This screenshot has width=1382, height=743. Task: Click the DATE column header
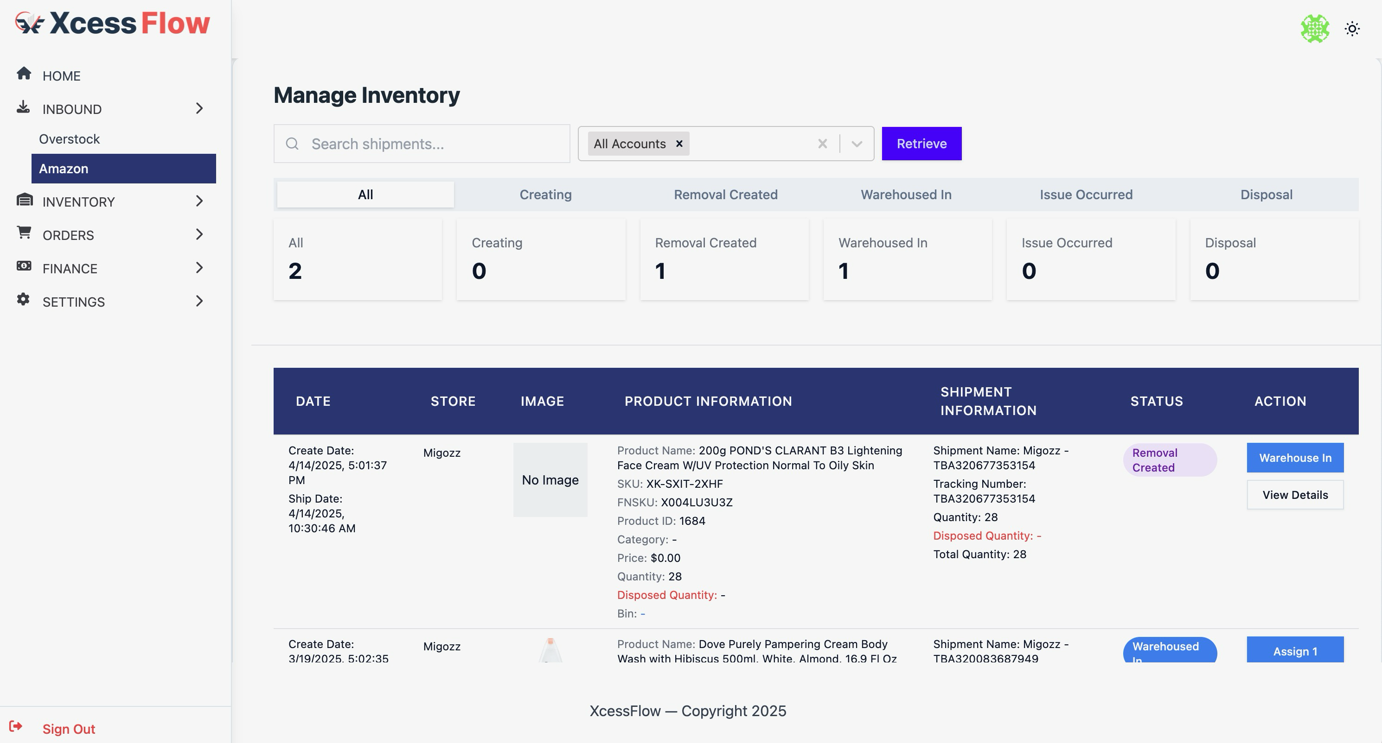[x=313, y=401]
